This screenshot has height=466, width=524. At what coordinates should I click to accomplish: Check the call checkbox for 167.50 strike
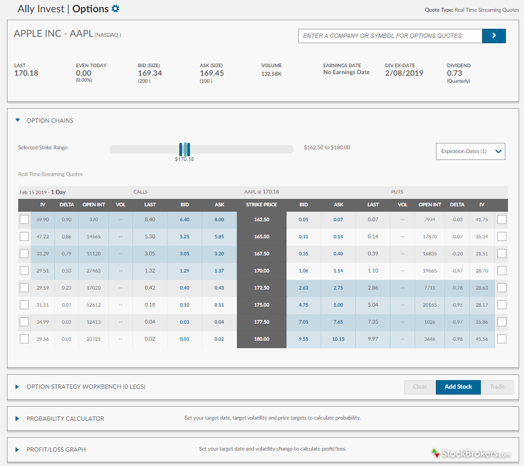[24, 253]
